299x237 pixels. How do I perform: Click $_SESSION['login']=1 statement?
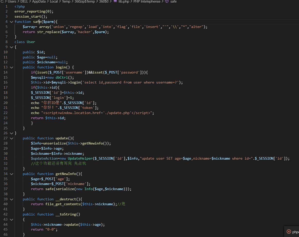(x=52, y=98)
